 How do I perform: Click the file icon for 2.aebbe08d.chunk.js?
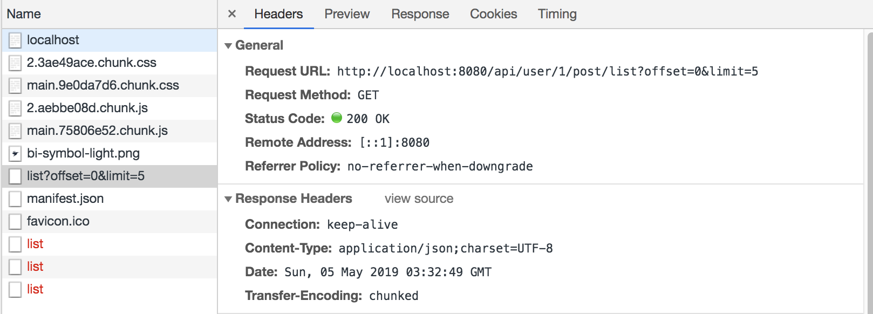pyautogui.click(x=15, y=108)
